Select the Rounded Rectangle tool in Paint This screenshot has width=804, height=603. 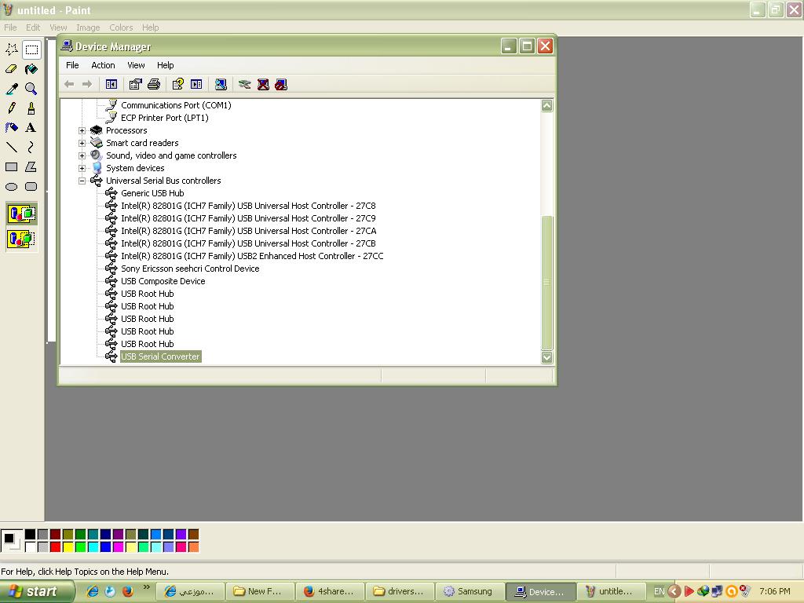coord(31,187)
